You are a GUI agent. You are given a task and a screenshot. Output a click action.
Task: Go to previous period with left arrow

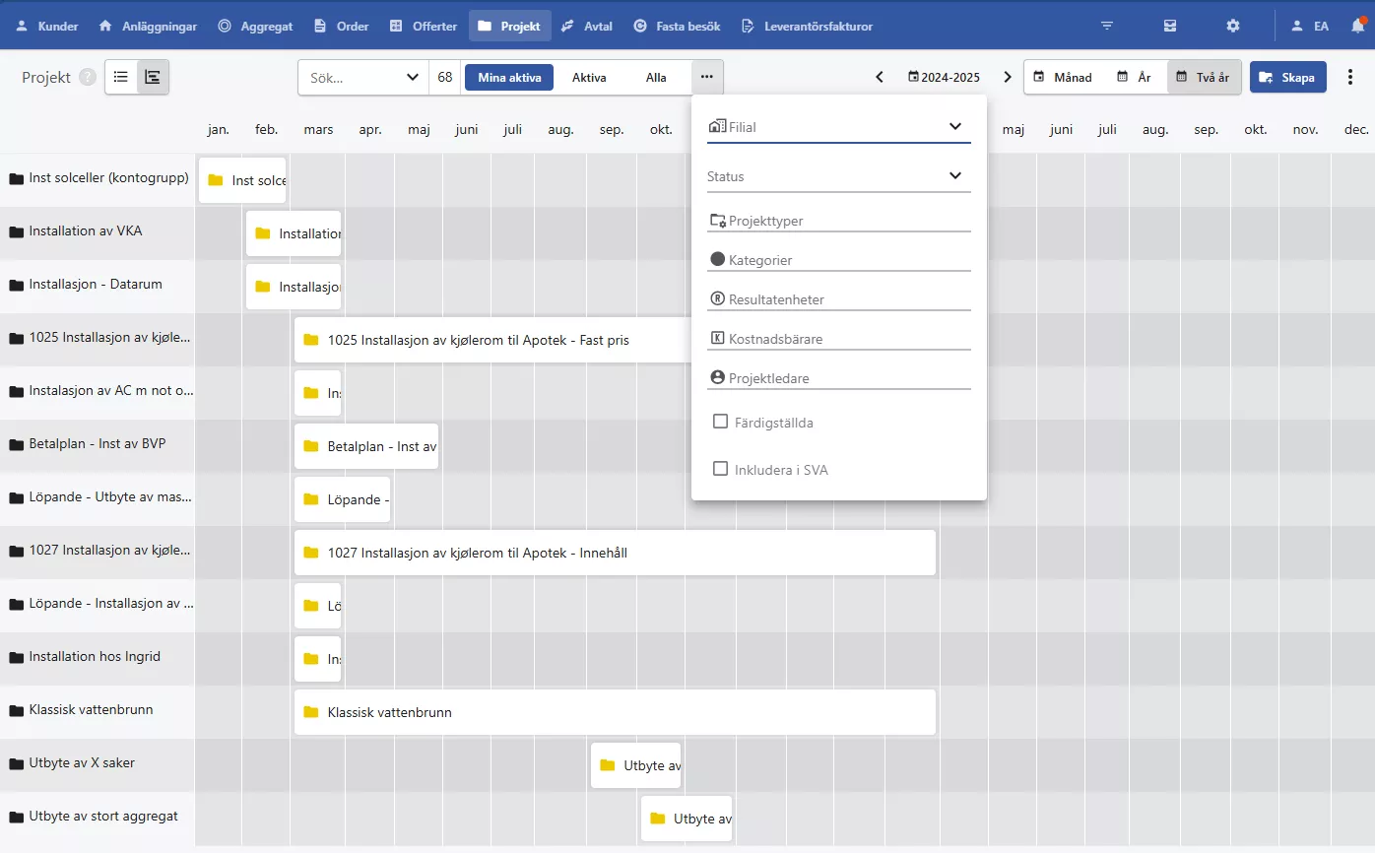(880, 77)
